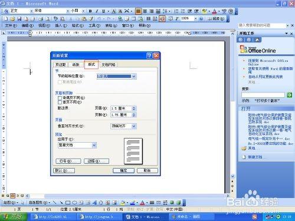Click the Home icon in the Getting Started pane
The width and height of the screenshot is (295, 221).
257,40
